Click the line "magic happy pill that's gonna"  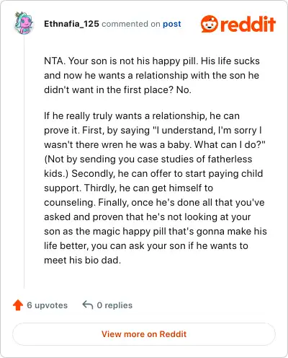156,231
